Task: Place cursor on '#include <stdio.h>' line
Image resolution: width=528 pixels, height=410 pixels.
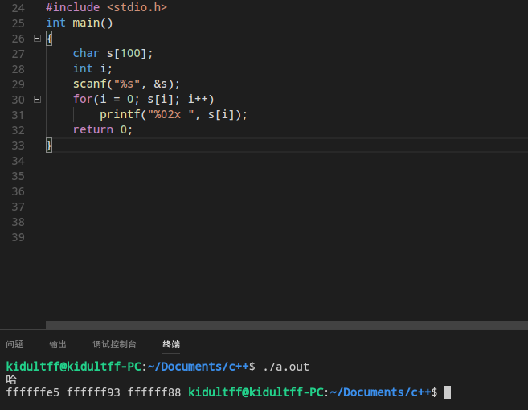Action: 106,7
